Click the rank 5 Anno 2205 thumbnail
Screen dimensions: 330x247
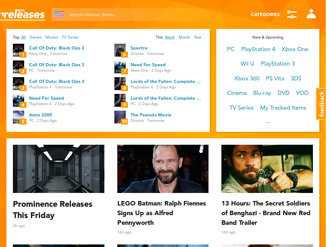click(18, 117)
